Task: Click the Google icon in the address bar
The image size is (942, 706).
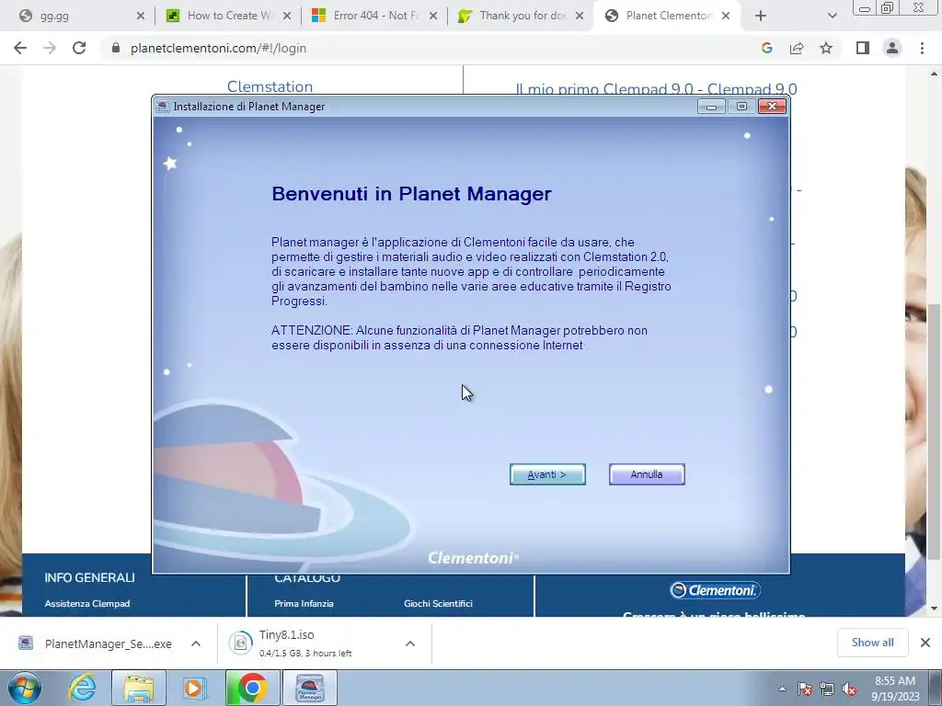Action: click(x=766, y=48)
